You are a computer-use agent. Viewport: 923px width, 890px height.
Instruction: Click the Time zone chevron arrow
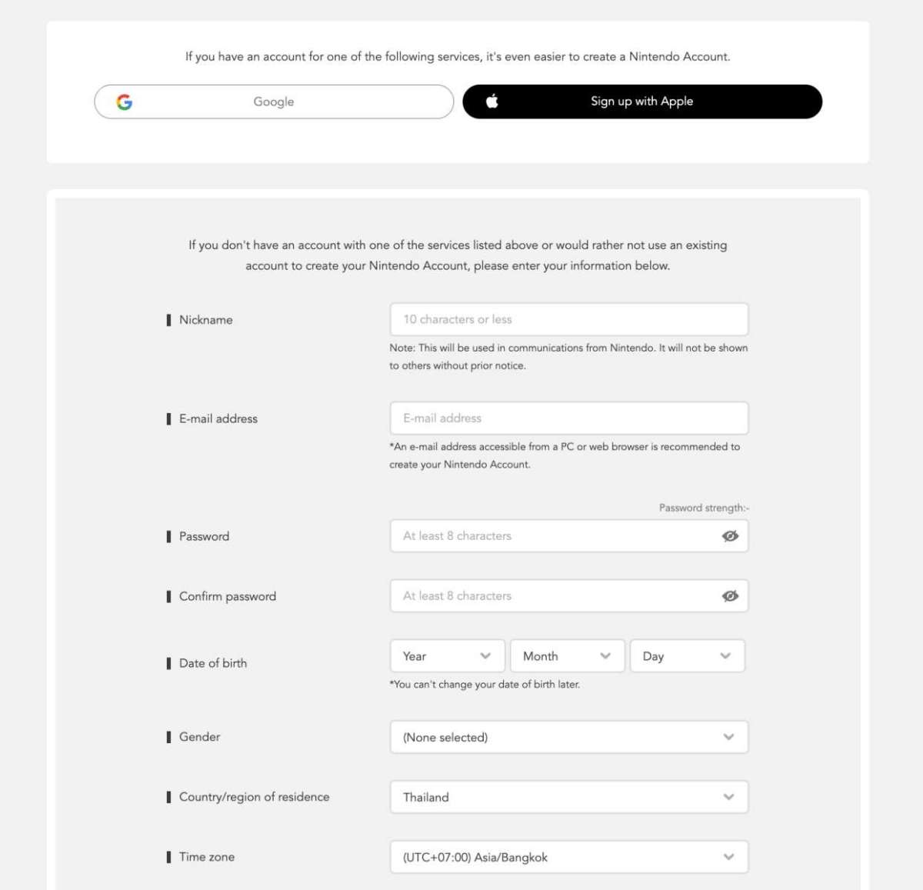click(728, 857)
